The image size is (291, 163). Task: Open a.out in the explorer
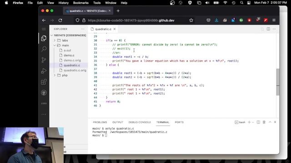point(67,50)
